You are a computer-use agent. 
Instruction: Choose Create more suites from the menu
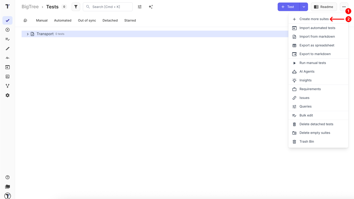(314, 19)
